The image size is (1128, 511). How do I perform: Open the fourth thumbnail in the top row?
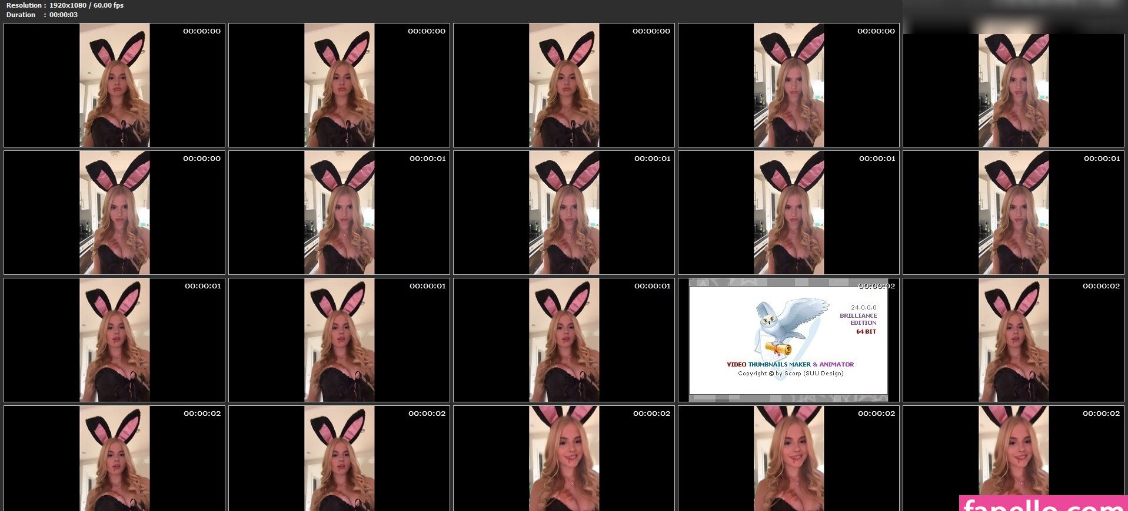[788, 85]
